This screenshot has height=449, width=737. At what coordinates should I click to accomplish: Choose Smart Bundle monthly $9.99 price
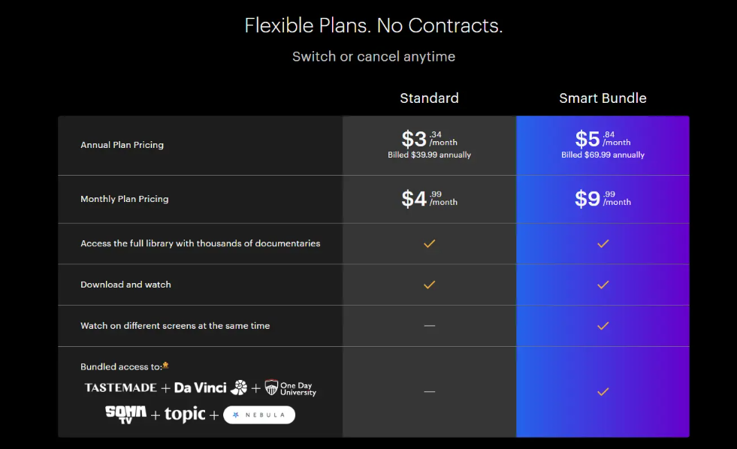(x=603, y=199)
